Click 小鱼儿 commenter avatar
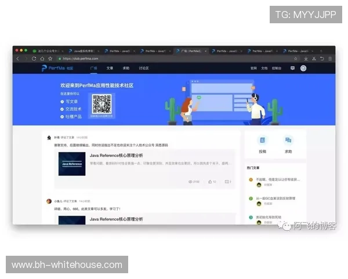The width and height of the screenshot is (348, 279). coord(49,201)
